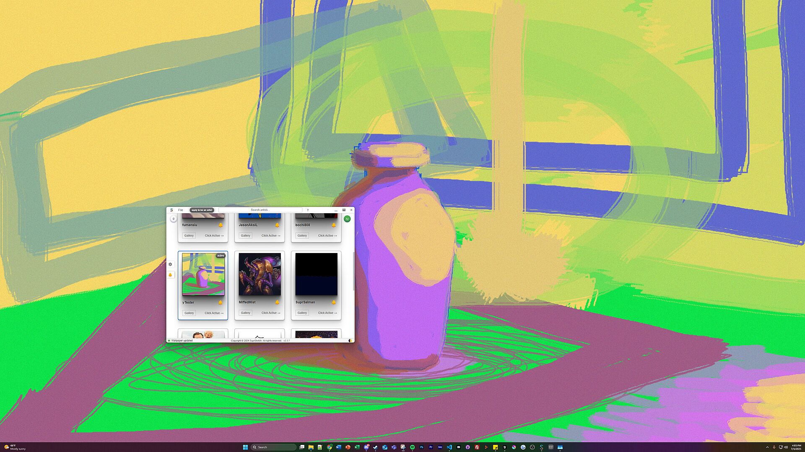
Task: Open JasonAksiL's Gallery
Action: 246,235
